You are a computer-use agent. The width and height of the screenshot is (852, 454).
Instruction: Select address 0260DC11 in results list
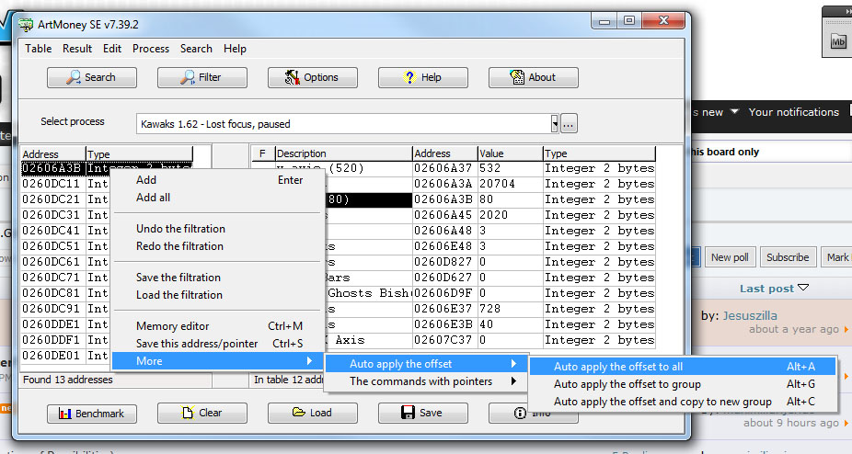click(52, 184)
